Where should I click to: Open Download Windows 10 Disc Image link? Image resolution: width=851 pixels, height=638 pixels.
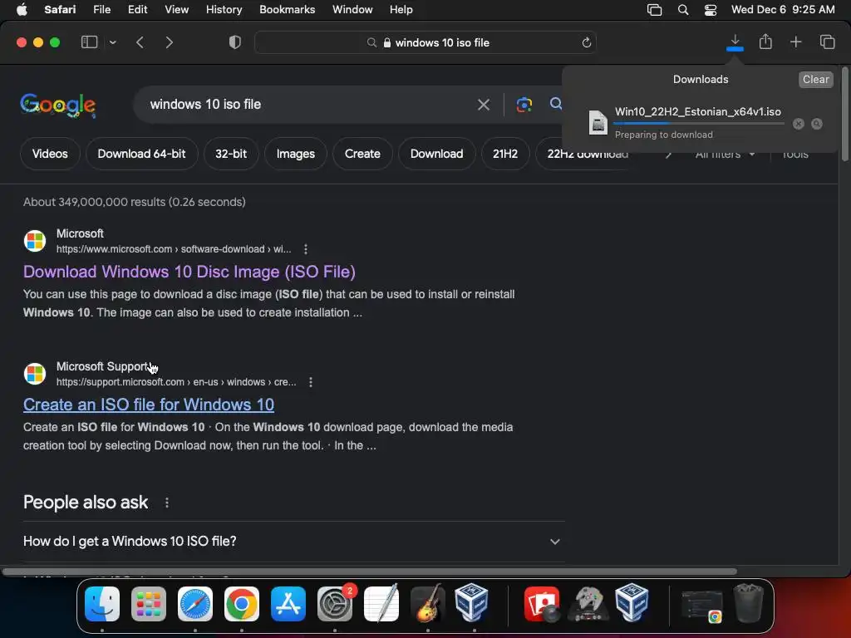click(x=189, y=272)
